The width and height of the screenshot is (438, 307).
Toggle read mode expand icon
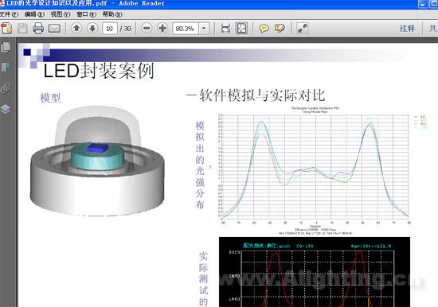click(302, 29)
